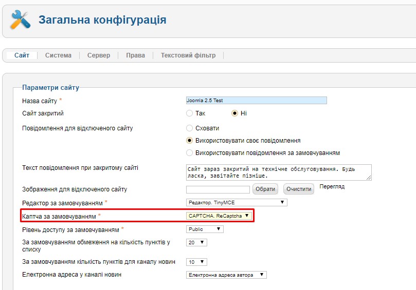Click the Рівень доступу за замовчуванням label
Image resolution: width=416 pixels, height=290 pixels.
[70, 229]
